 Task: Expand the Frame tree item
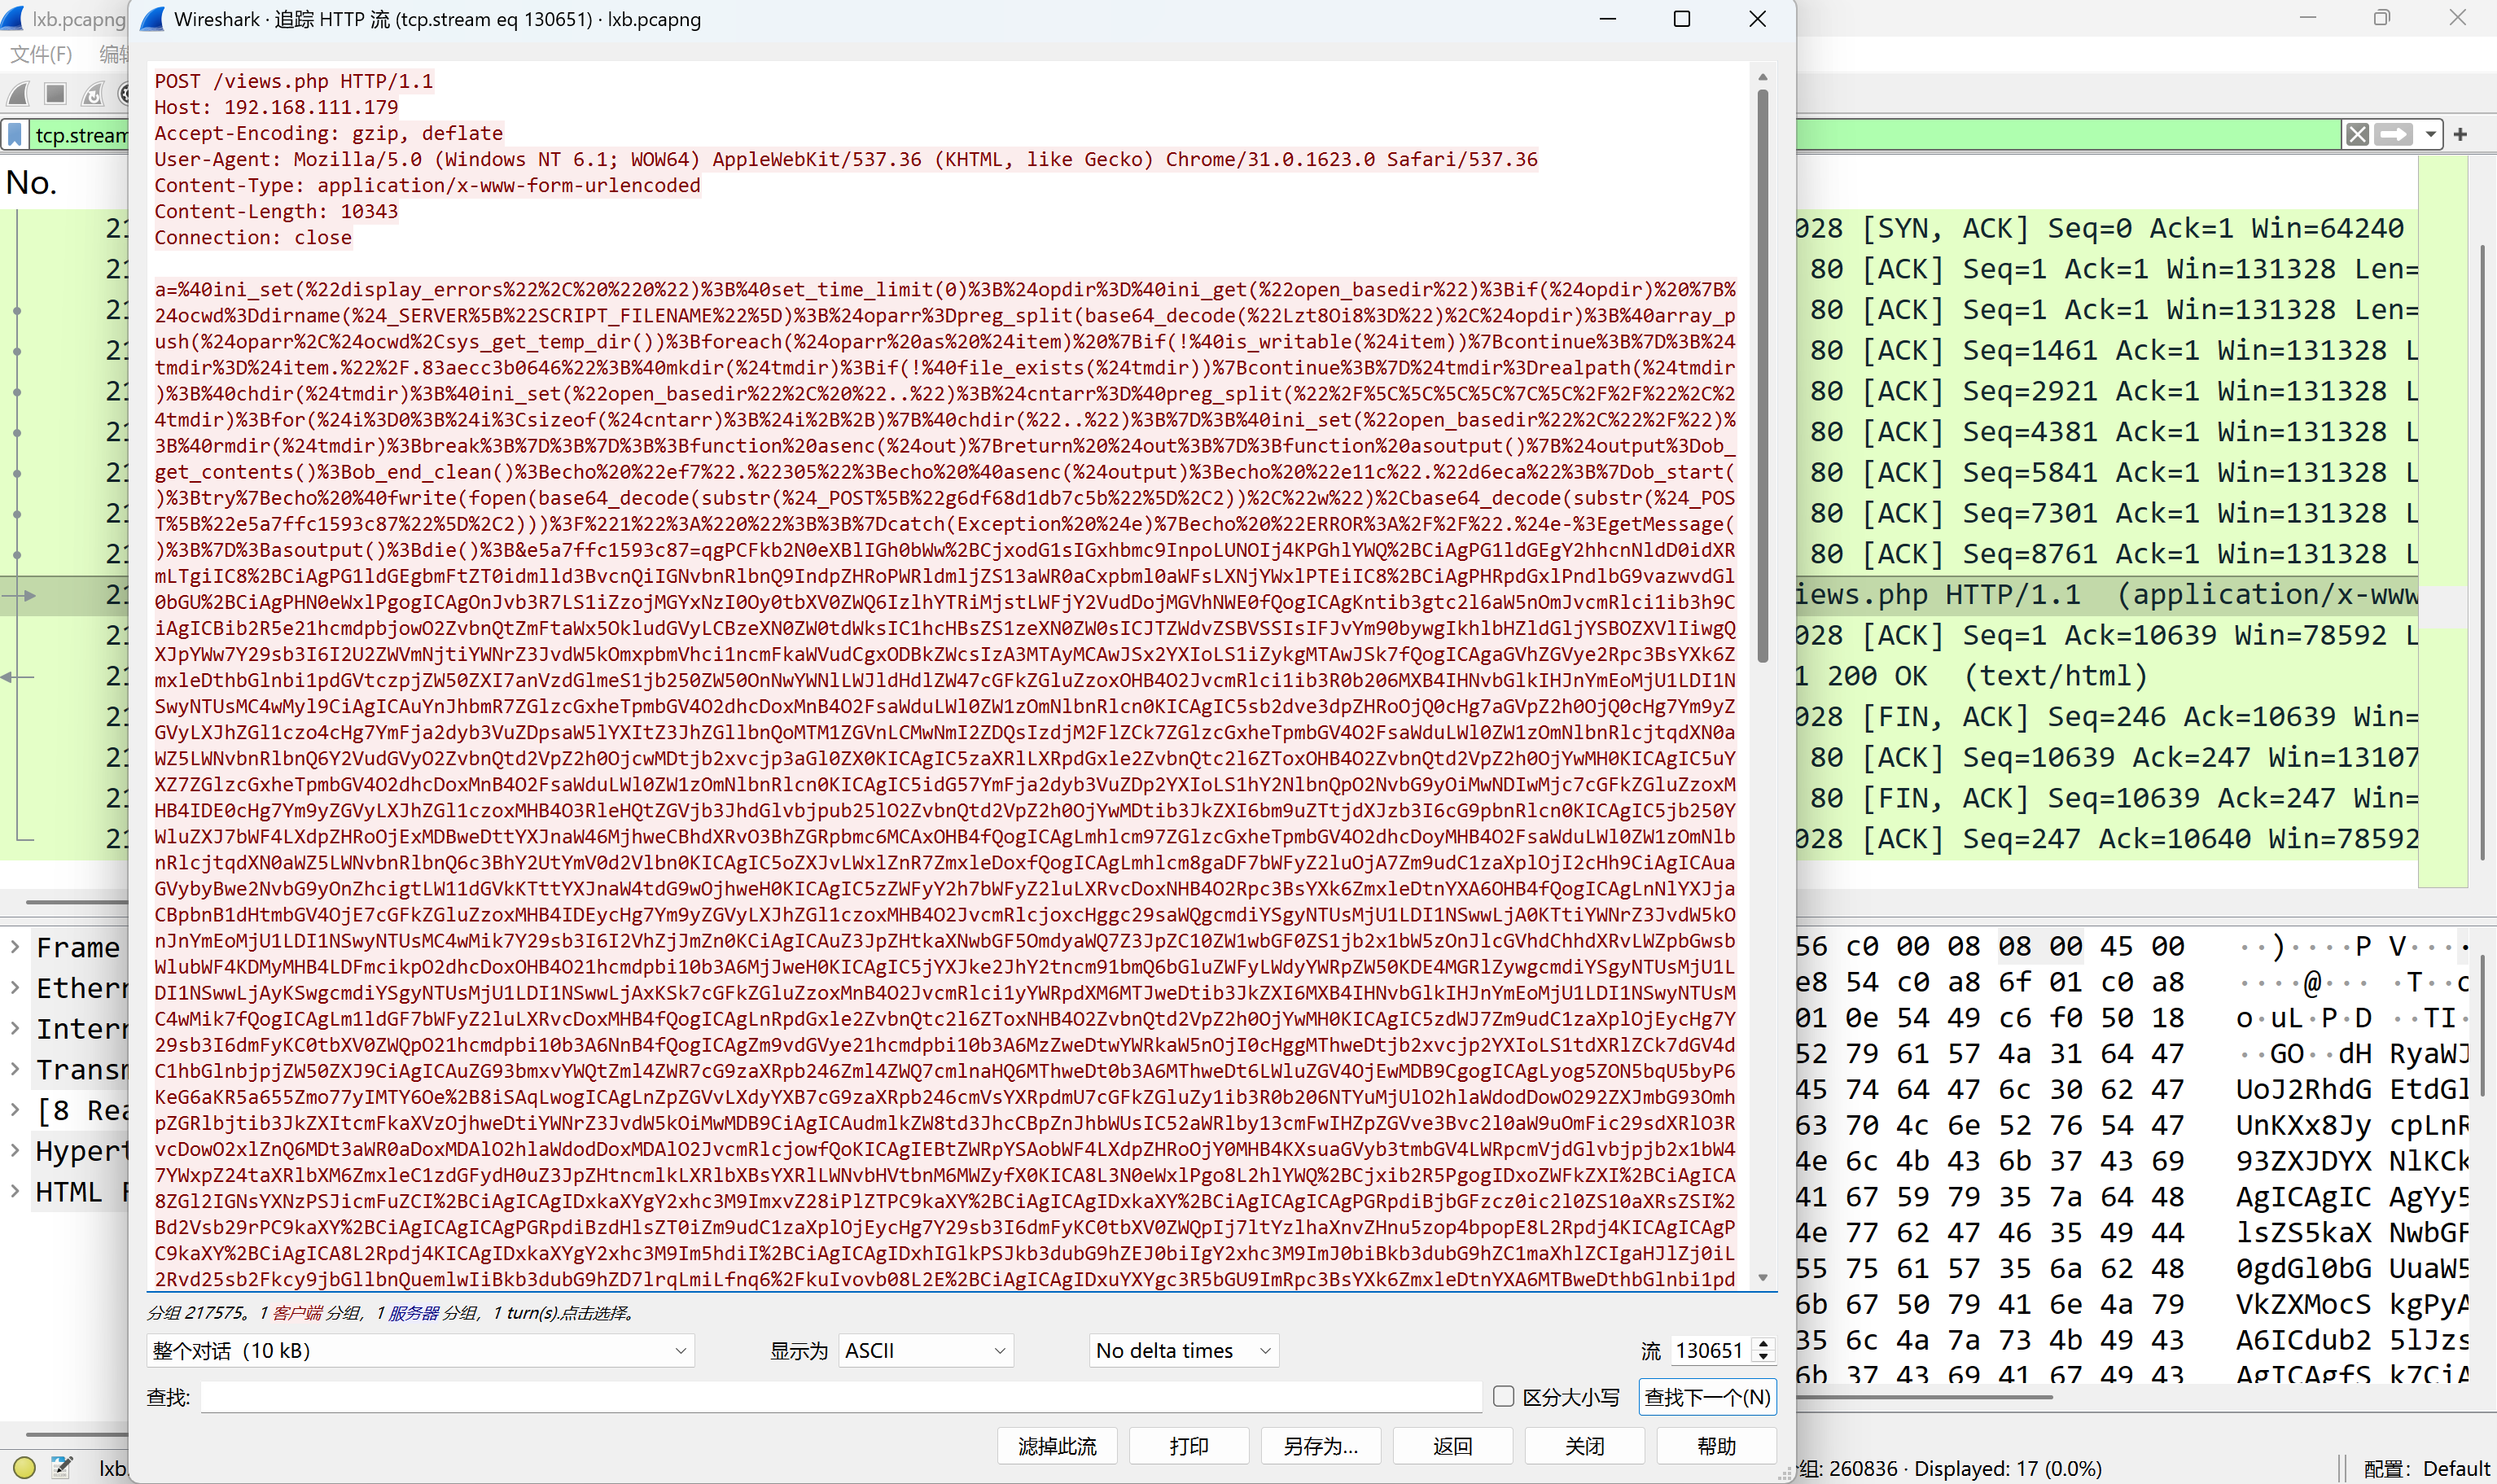tap(15, 946)
